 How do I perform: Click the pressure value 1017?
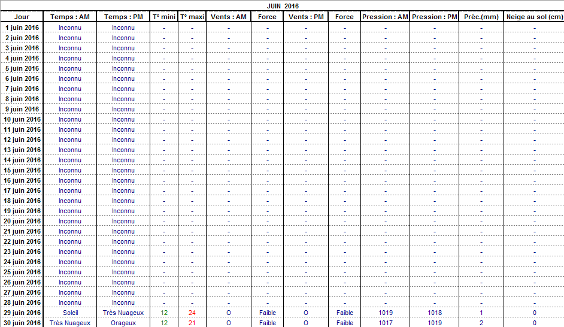point(385,323)
